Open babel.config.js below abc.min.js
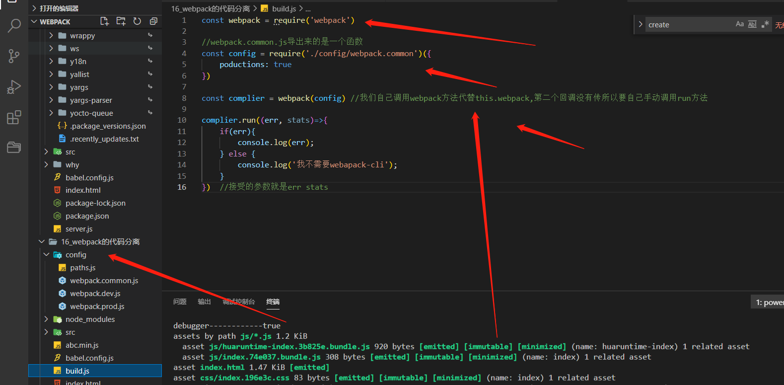The height and width of the screenshot is (385, 784). 89,358
